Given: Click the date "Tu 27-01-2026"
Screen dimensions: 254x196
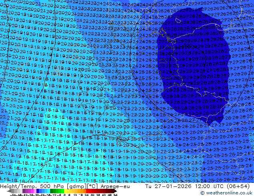Looking at the screenshot, I should tap(168, 186).
